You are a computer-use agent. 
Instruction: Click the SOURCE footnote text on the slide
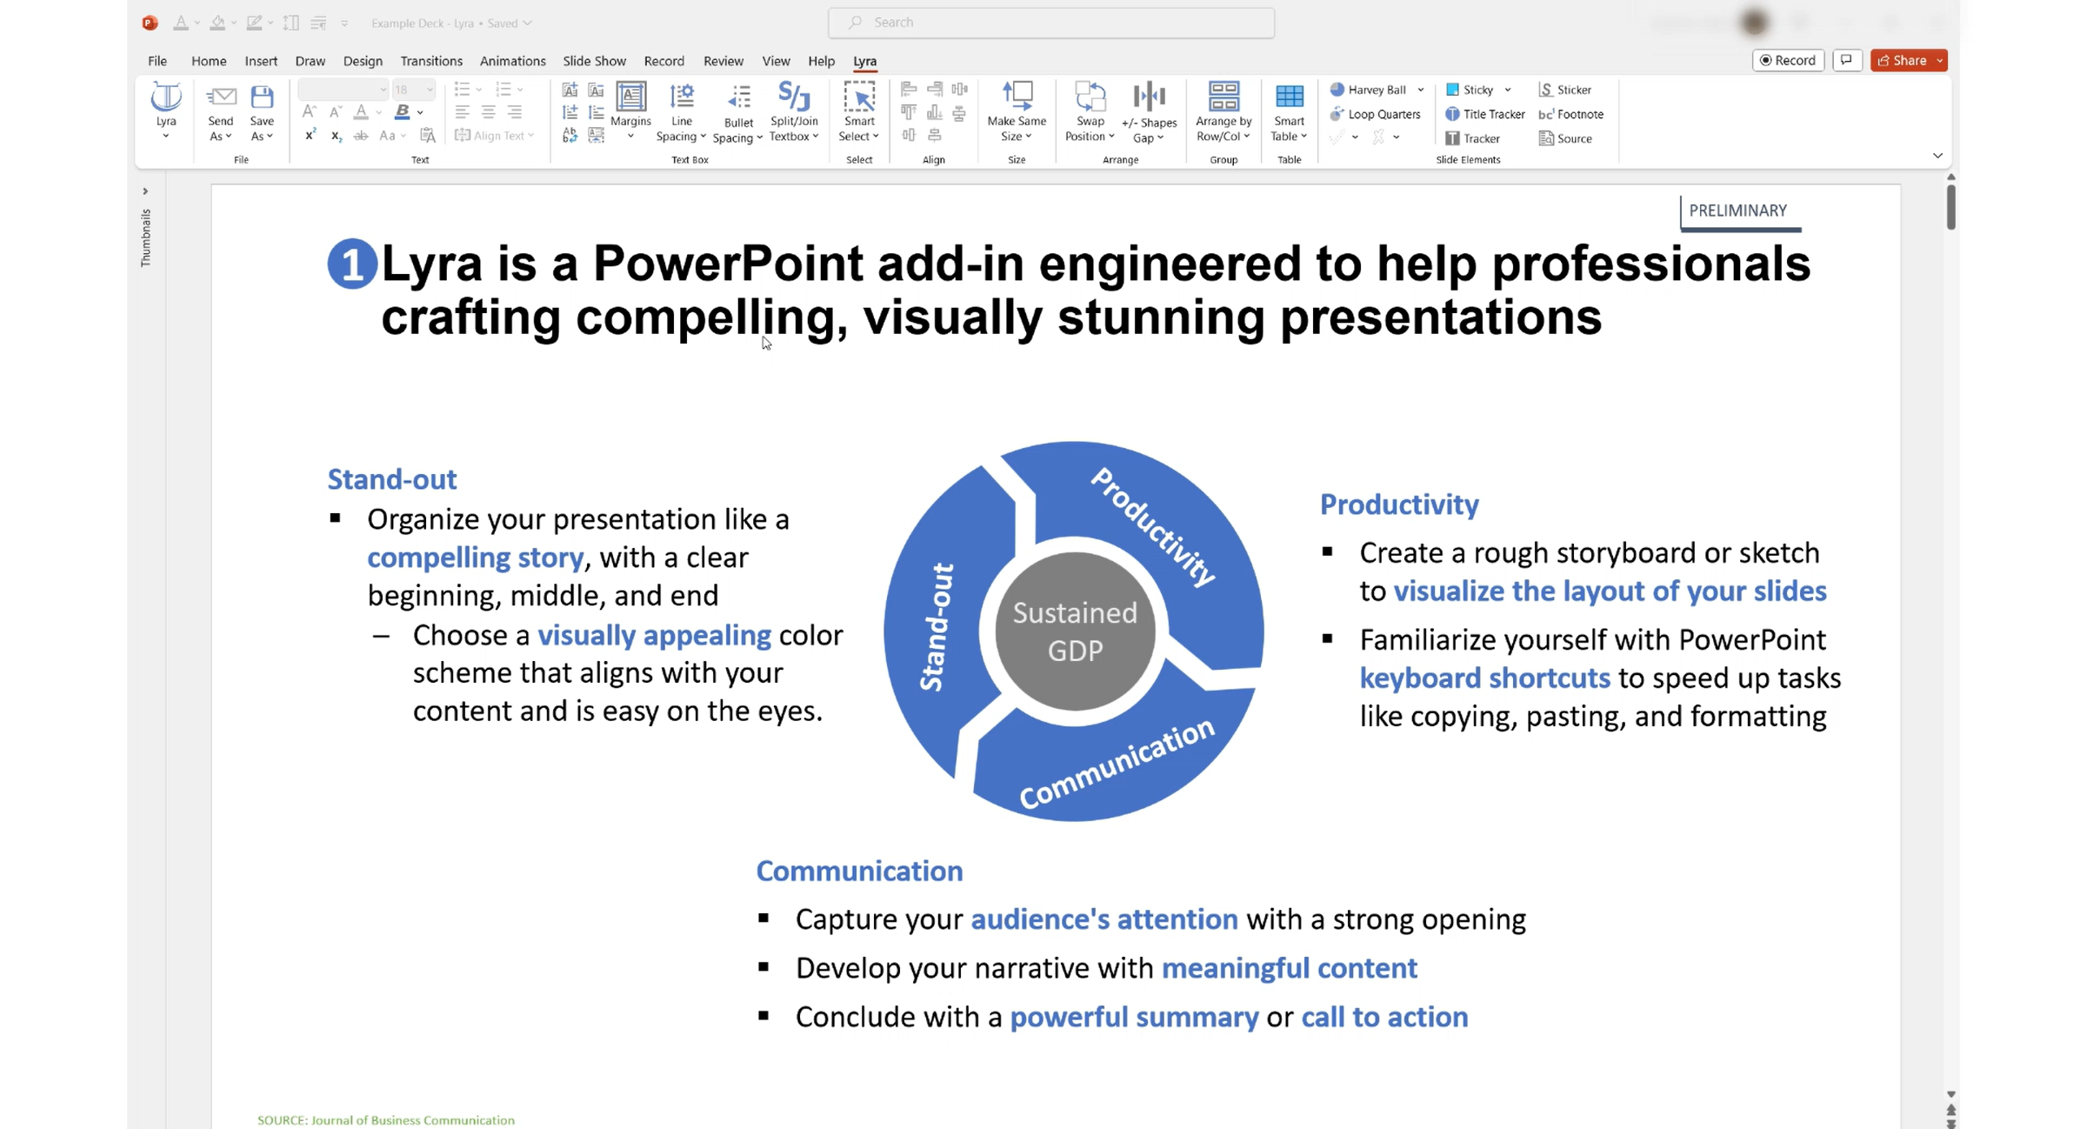tap(386, 1120)
